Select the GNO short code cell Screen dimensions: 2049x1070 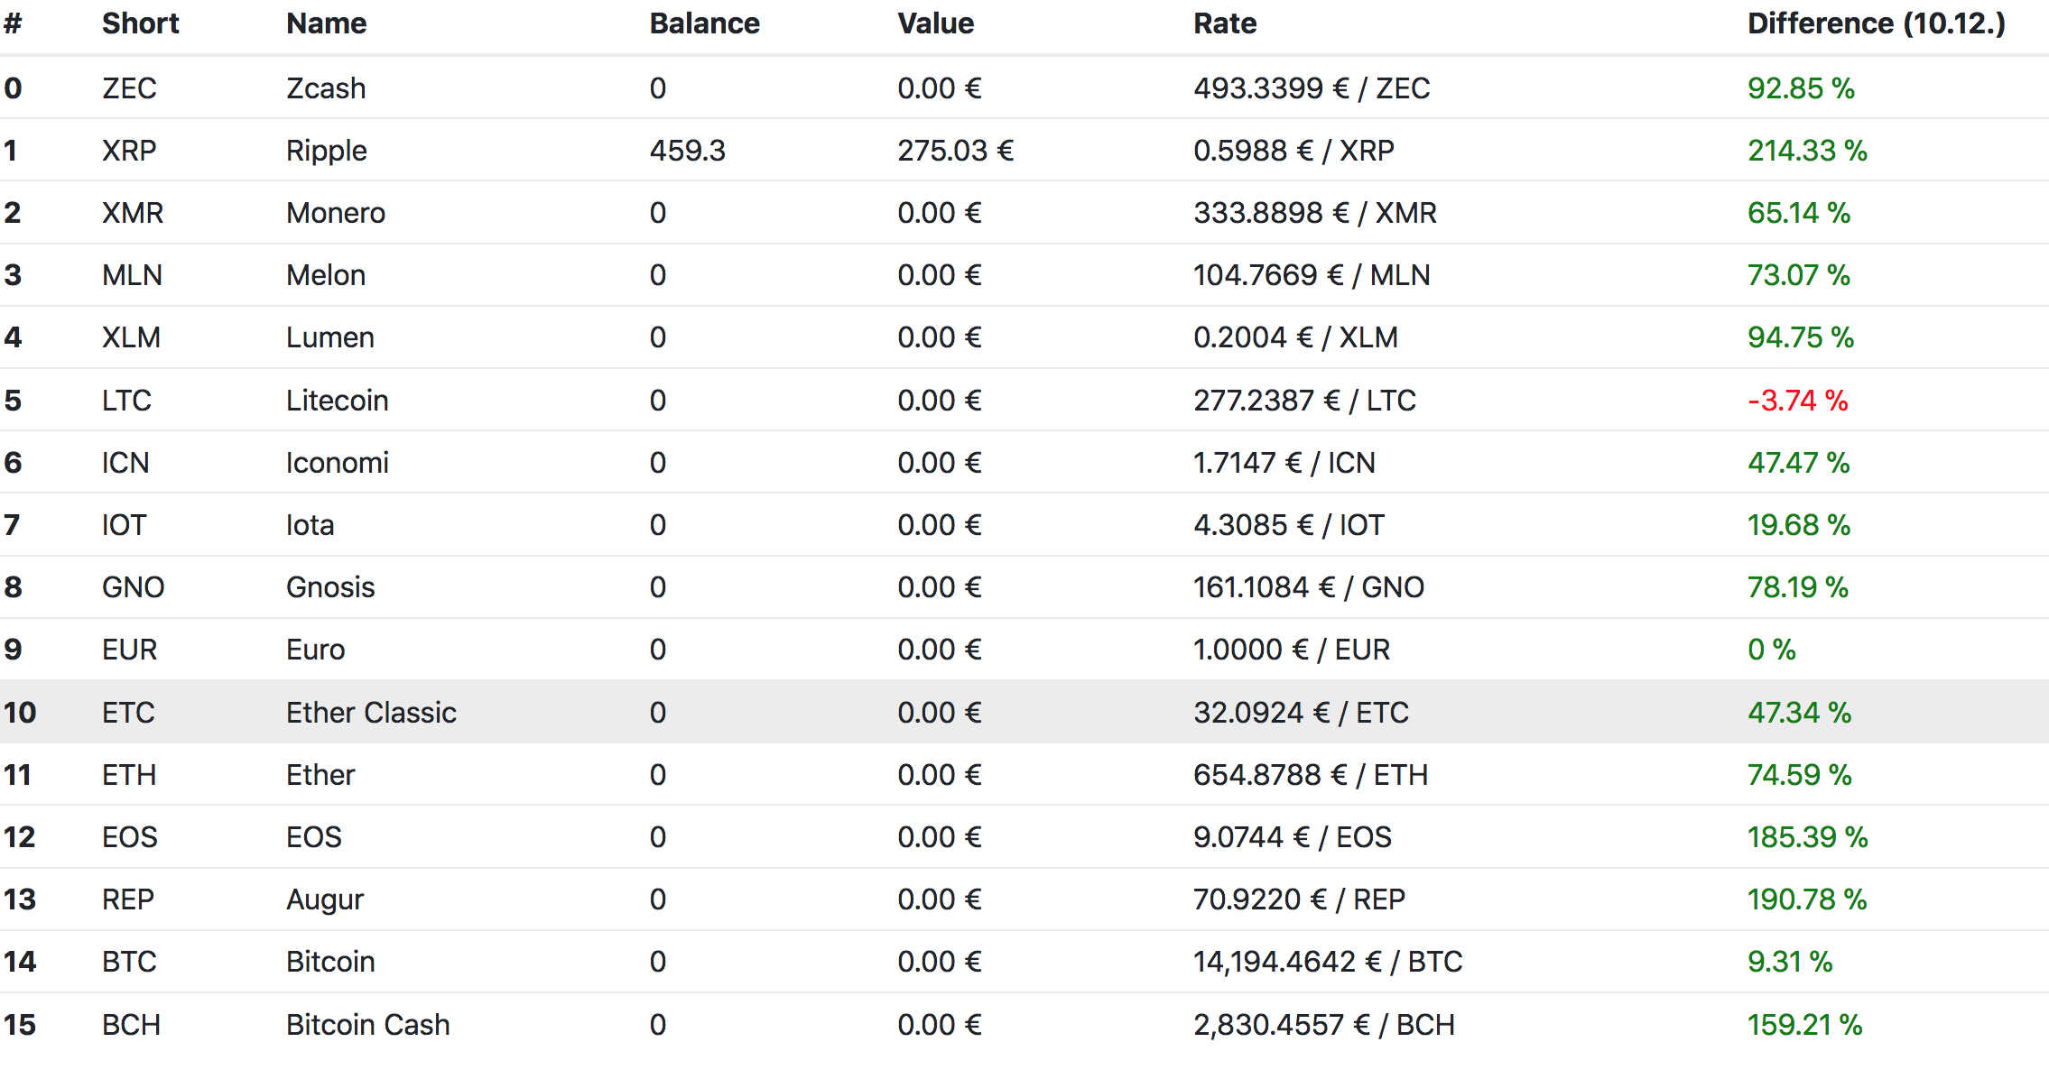pos(133,587)
